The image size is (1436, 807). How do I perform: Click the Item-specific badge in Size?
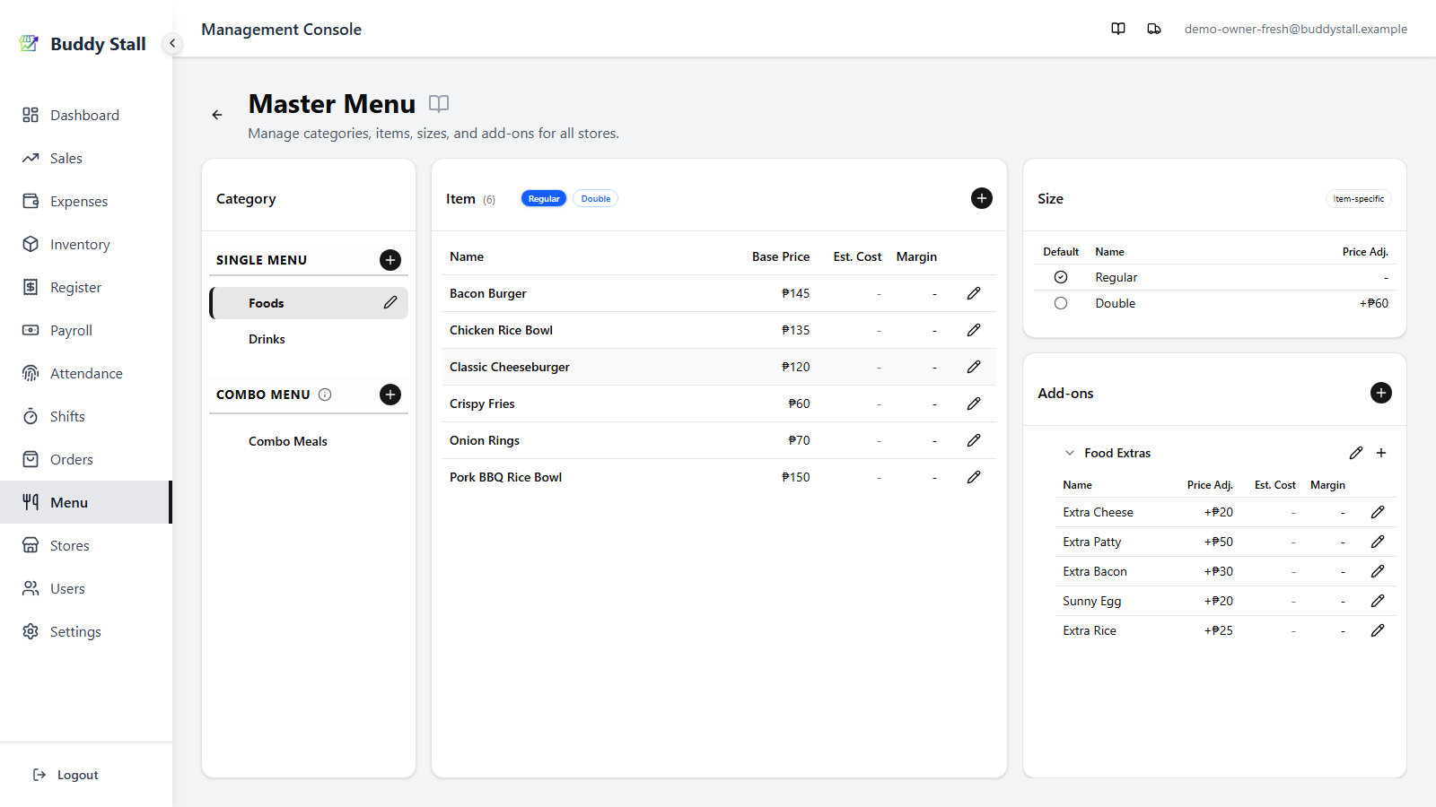click(1358, 199)
